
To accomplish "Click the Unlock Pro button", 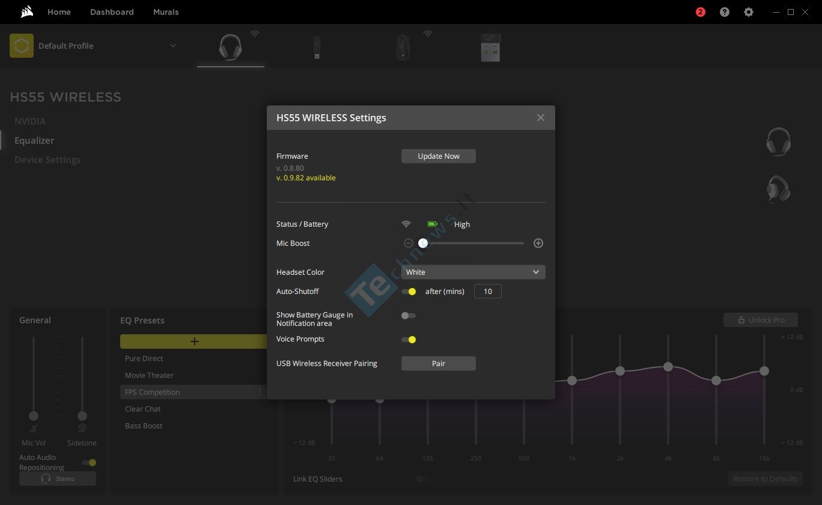I will click(x=761, y=320).
